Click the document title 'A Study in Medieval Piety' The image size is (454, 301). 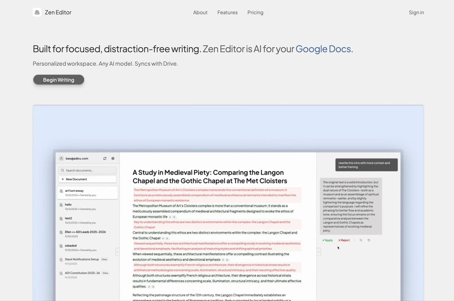coord(210,176)
